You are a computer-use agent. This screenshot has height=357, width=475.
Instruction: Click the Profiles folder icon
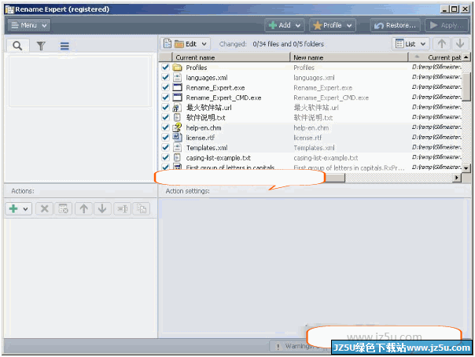point(177,67)
